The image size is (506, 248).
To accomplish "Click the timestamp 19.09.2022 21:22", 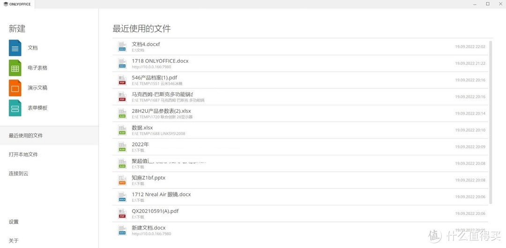I will tap(470, 64).
